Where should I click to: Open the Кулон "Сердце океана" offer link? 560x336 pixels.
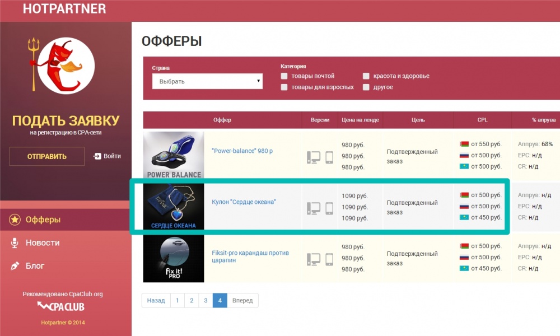(244, 202)
